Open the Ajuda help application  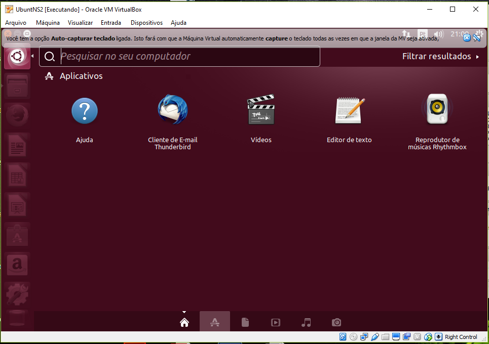(x=85, y=111)
